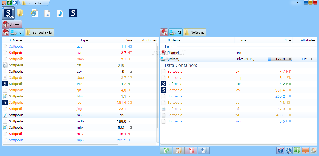Screen dimensions: 319x156
Task: Click the orange copy files toolbar icon
Action: coord(179,151)
